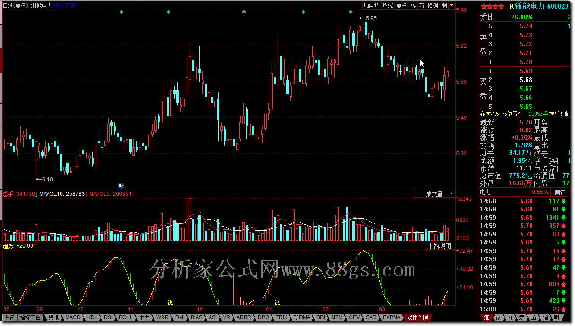Add stock via 加自选 button
Screen dimensions: 575x326
(372, 5)
